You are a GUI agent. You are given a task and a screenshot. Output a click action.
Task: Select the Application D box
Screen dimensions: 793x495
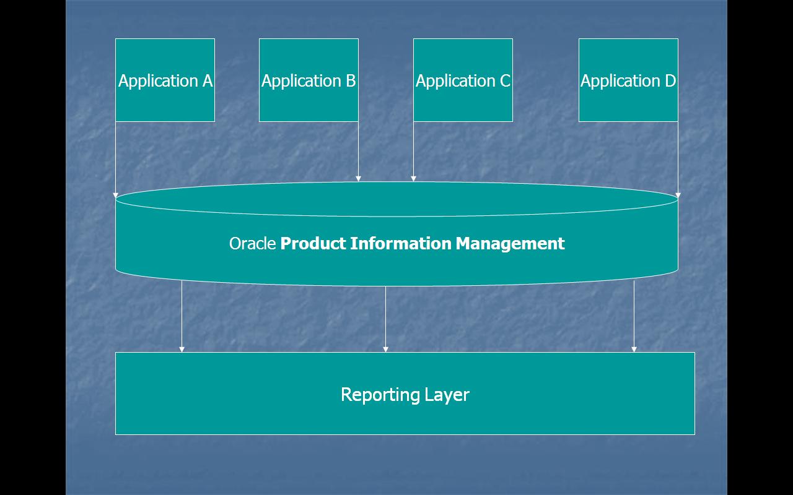[x=628, y=80]
